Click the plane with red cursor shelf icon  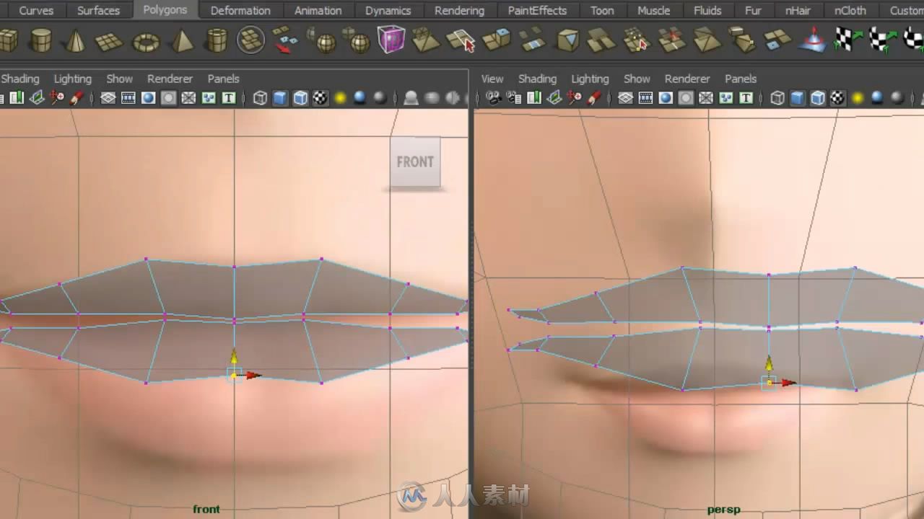461,40
